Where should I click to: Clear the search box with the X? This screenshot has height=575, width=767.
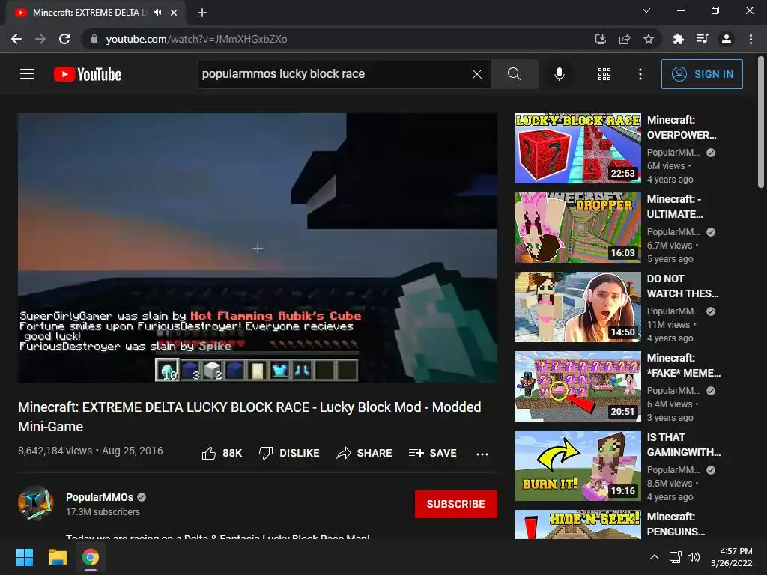click(477, 74)
